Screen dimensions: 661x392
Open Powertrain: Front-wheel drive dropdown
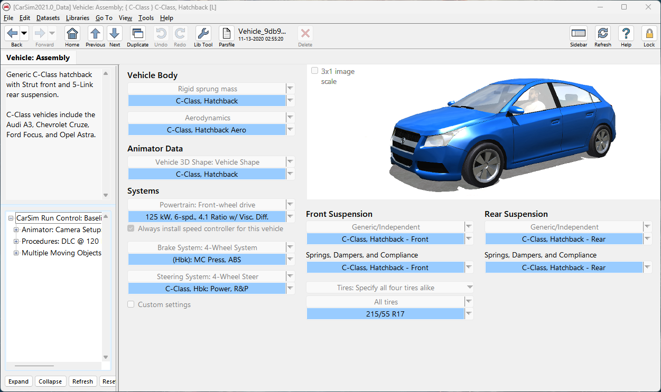tap(290, 205)
